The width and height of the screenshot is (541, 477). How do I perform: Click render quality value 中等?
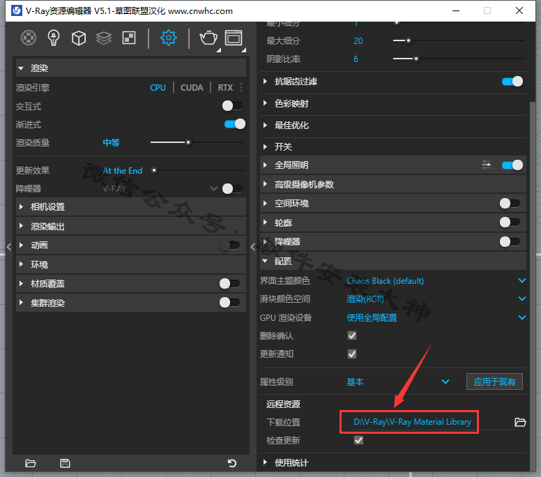(111, 142)
